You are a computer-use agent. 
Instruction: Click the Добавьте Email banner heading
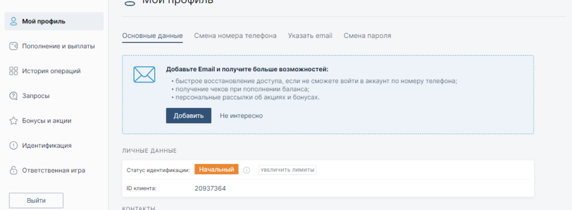[247, 69]
